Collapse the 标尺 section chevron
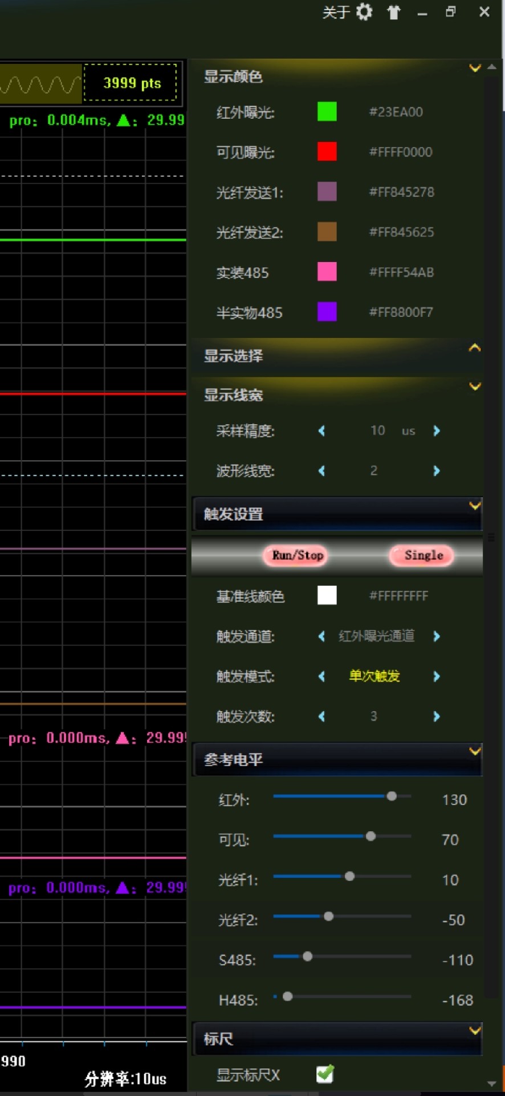This screenshot has width=505, height=1096. click(x=475, y=1030)
